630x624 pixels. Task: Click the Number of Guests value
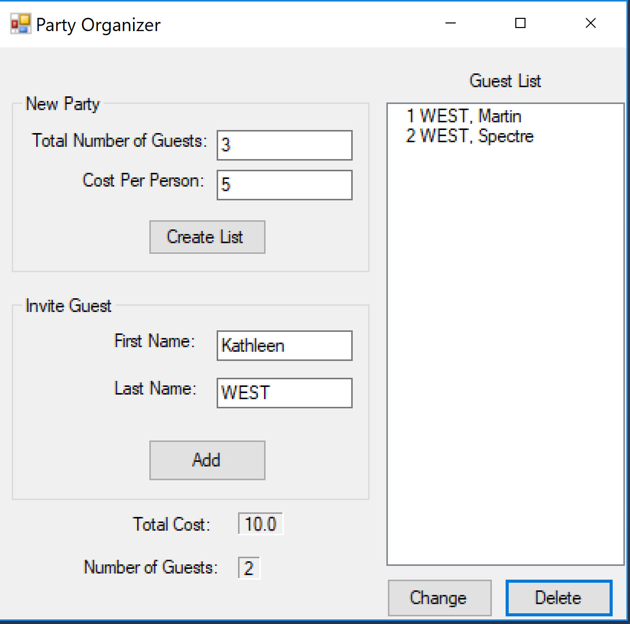point(249,568)
